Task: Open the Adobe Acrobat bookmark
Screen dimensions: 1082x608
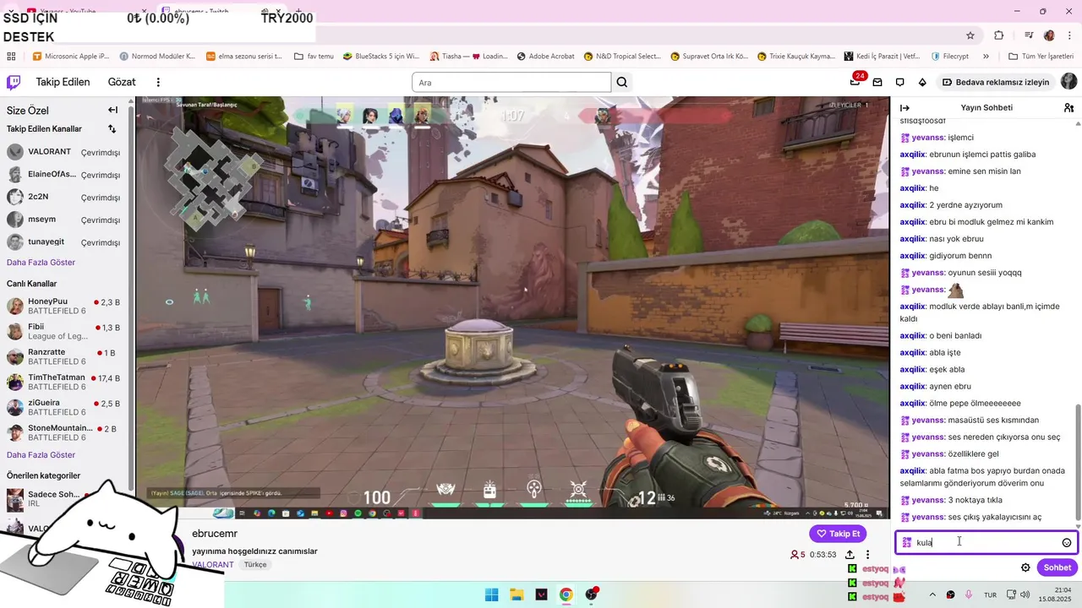Action: pyautogui.click(x=545, y=57)
